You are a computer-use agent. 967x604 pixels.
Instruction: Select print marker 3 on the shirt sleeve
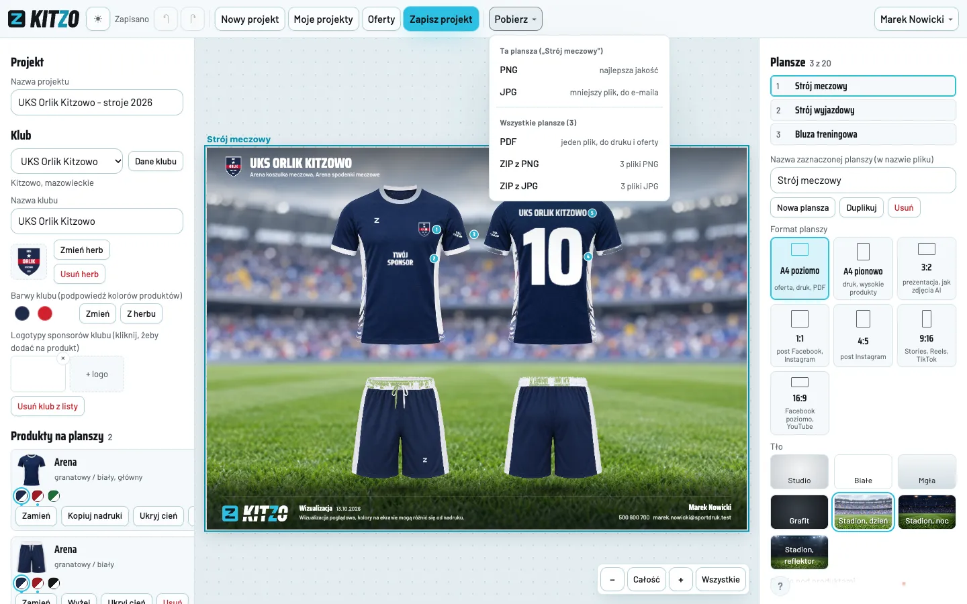point(474,234)
